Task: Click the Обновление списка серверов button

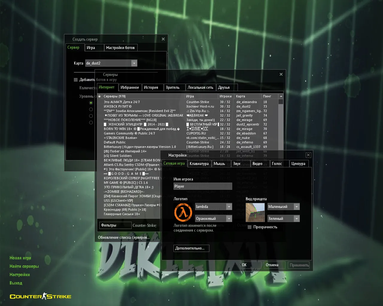Action: 123,237
